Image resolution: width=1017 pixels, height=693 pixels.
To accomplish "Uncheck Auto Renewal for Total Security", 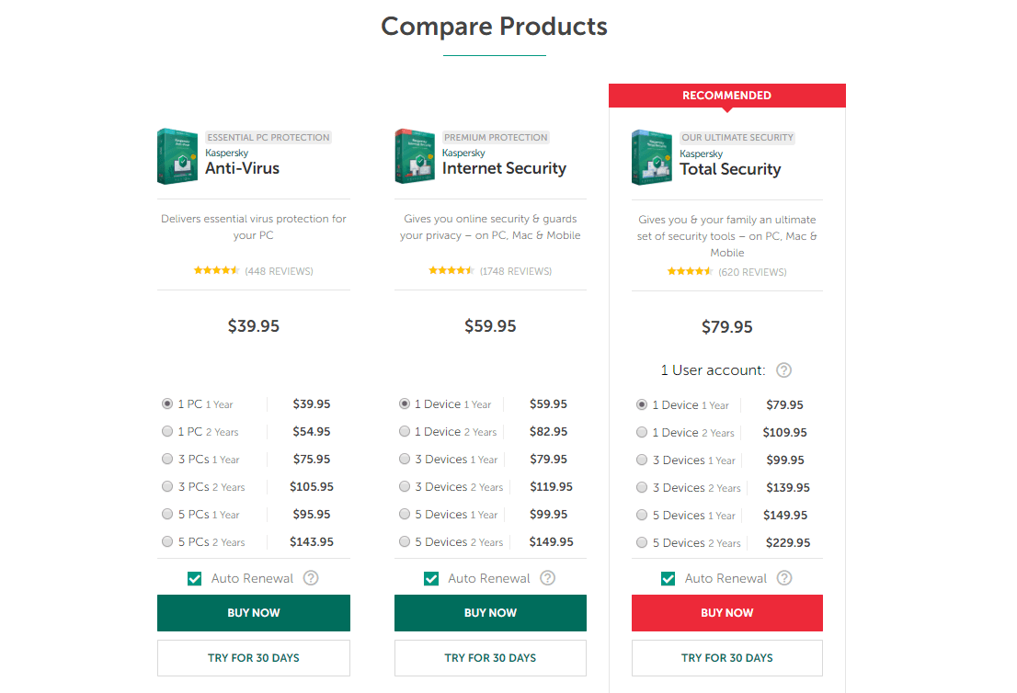I will [x=668, y=578].
